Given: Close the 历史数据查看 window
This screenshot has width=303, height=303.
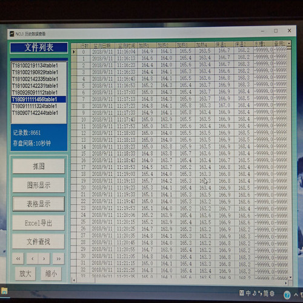Looking at the screenshot, I should [x=289, y=30].
